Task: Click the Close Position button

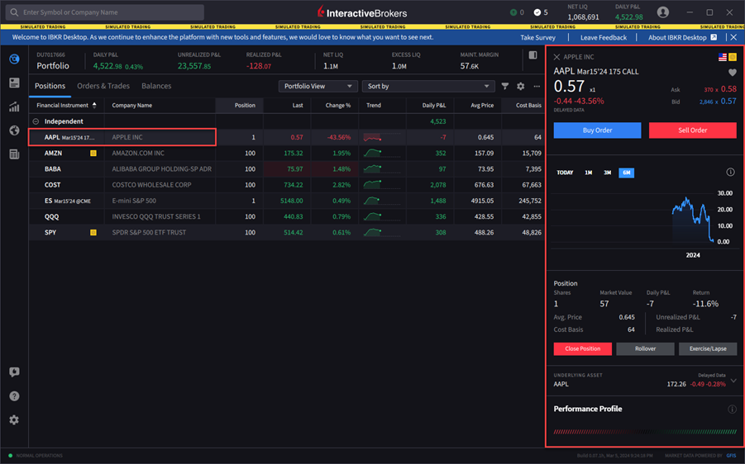Action: point(582,348)
